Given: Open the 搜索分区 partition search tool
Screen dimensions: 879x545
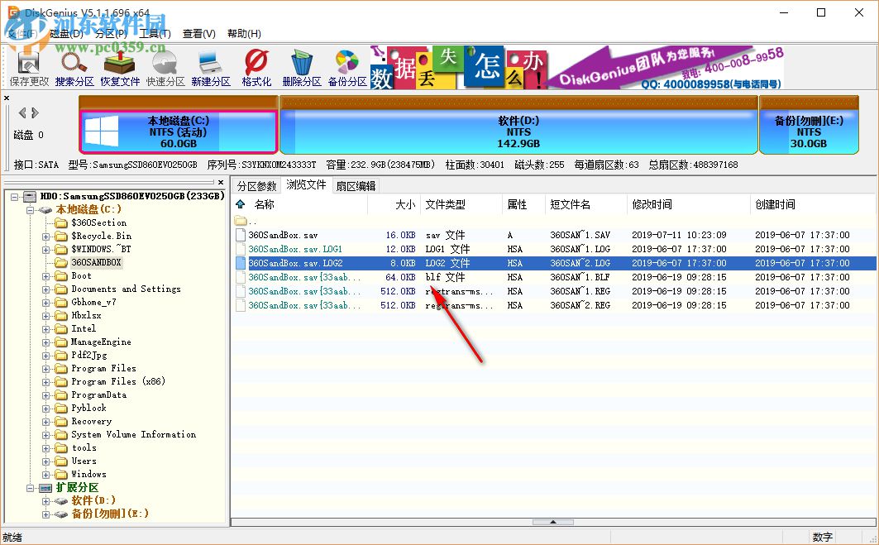Looking at the screenshot, I should click(74, 66).
